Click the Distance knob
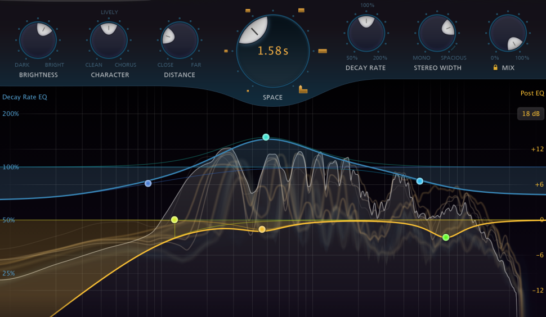 180,40
